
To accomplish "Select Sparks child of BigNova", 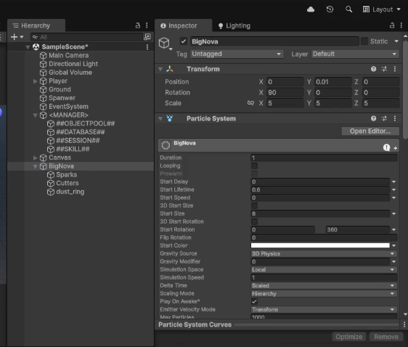I will click(67, 175).
